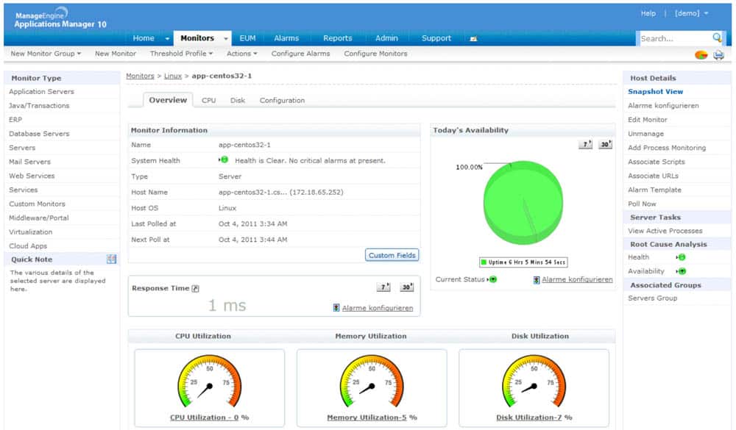Click the green availability pie chart
This screenshot has height=430, width=736.
[x=523, y=202]
